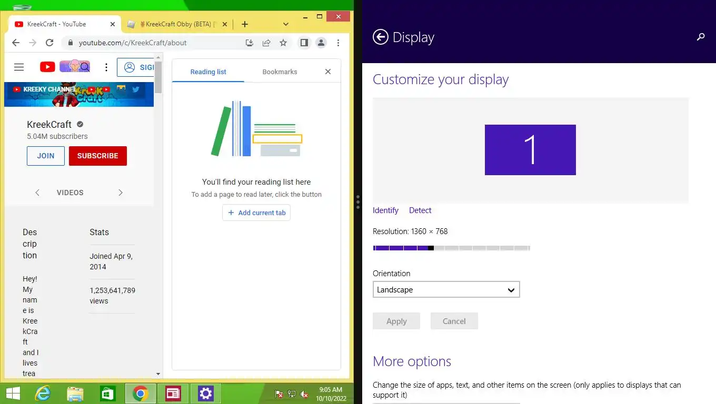Open Chrome's three-dot menu
The width and height of the screenshot is (716, 404).
tap(338, 43)
